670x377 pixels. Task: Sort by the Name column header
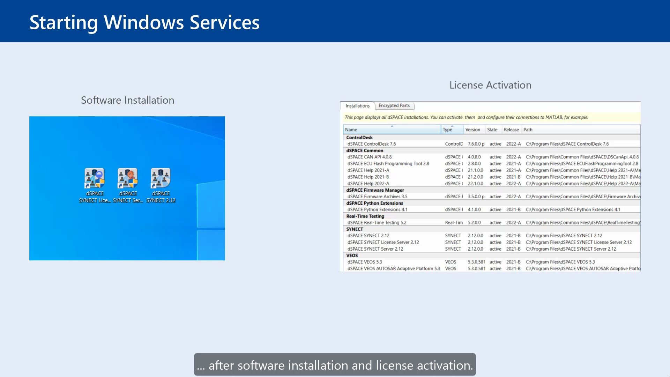[x=392, y=130]
